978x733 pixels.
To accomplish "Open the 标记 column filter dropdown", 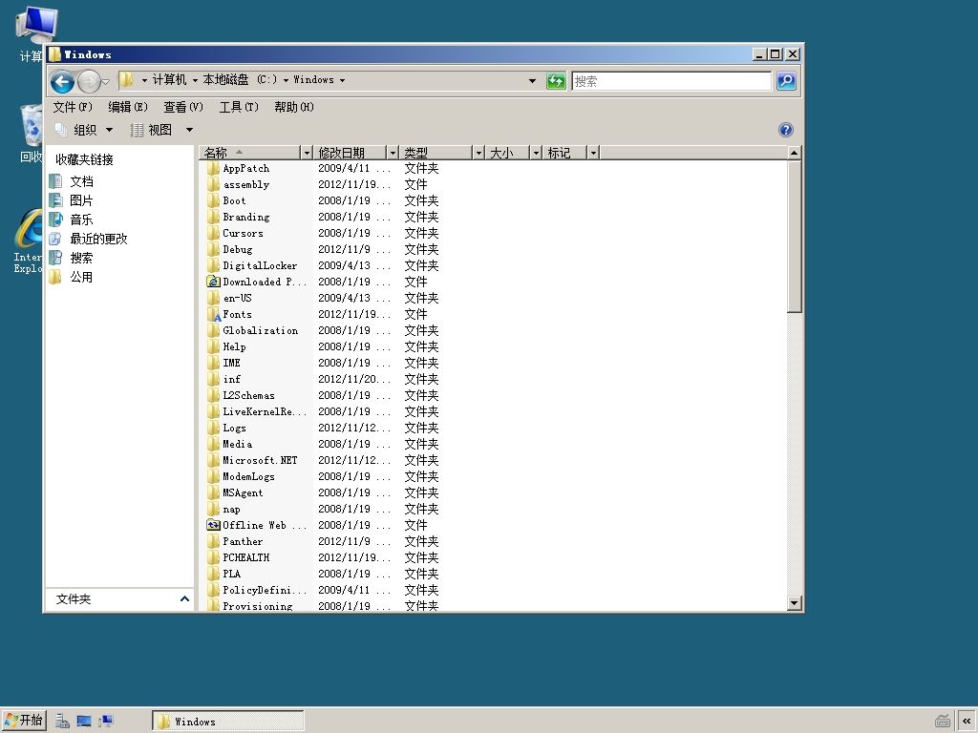I will click(x=594, y=153).
